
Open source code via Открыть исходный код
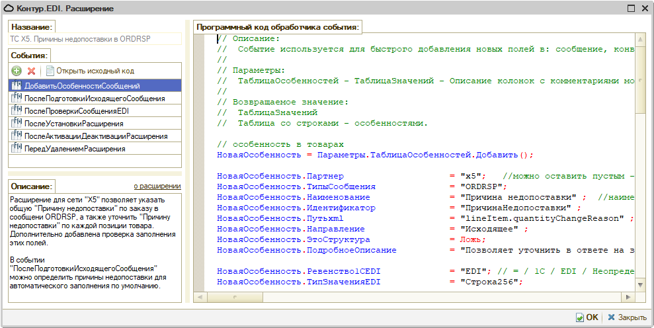click(x=95, y=71)
